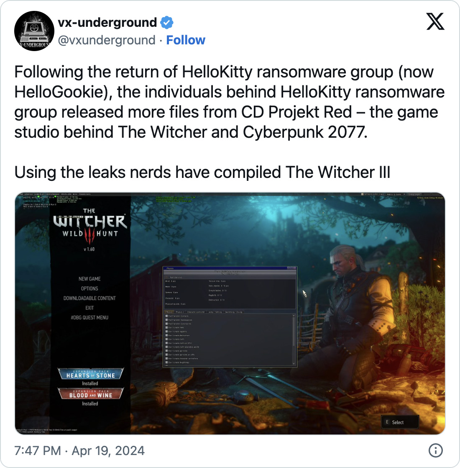Toggle the software cursor checkbox
The width and height of the screenshot is (460, 468).
(362, 194)
